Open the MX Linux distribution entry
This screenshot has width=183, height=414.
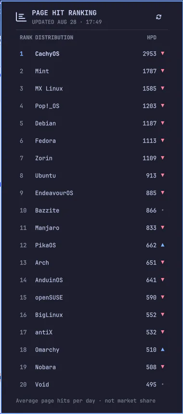pos(49,89)
